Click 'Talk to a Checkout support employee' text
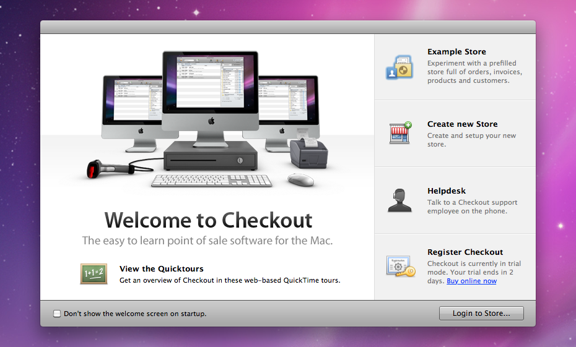The width and height of the screenshot is (576, 347). [x=472, y=207]
